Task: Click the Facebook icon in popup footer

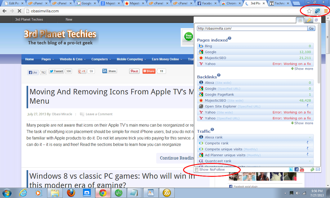Action: (x=296, y=169)
